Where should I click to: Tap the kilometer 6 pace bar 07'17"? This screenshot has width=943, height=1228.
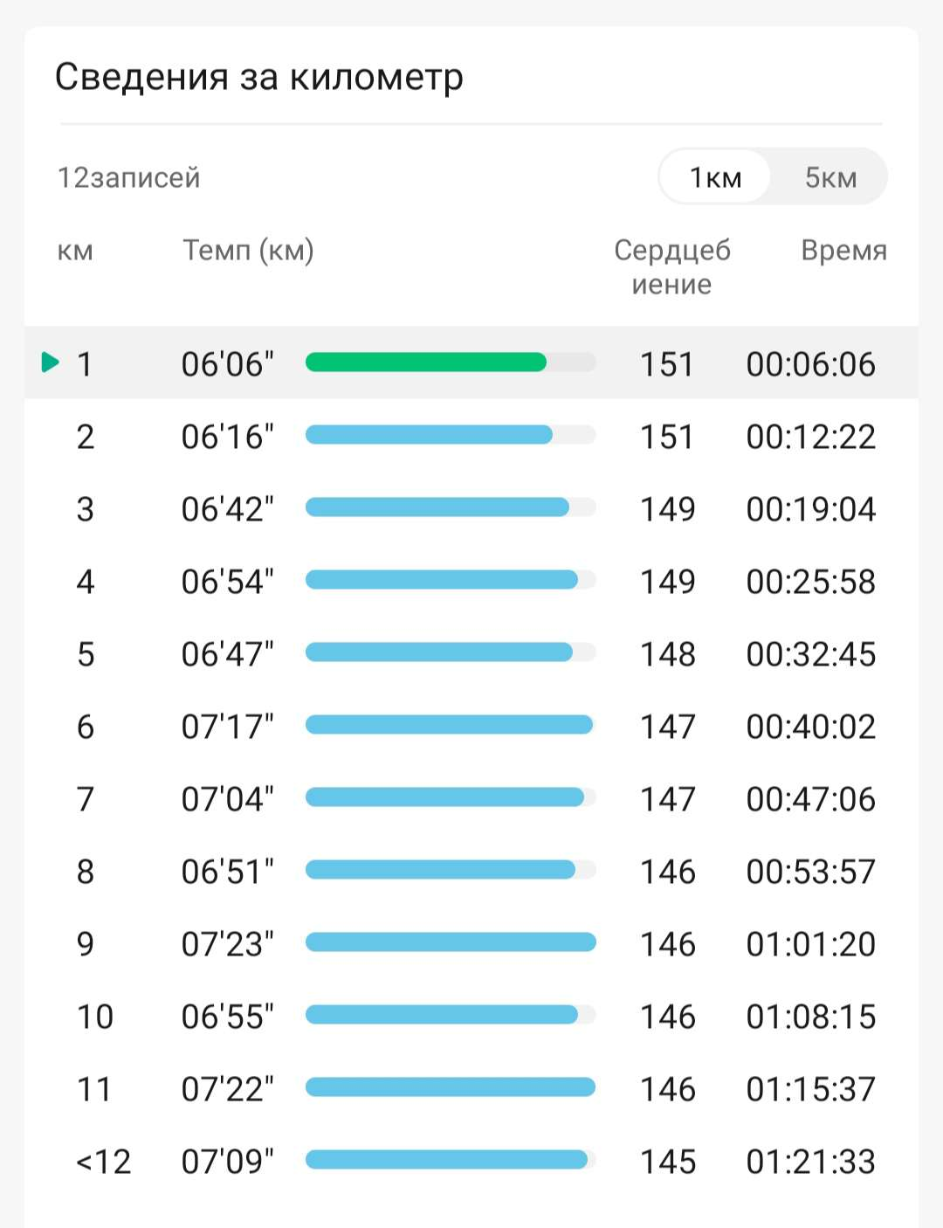click(449, 725)
